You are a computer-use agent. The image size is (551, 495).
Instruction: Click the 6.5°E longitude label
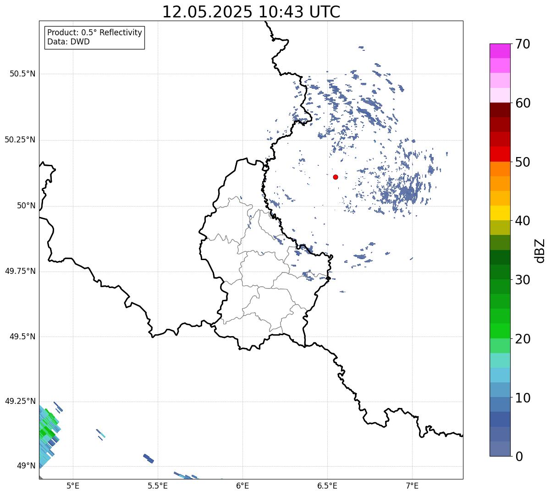pos(327,485)
